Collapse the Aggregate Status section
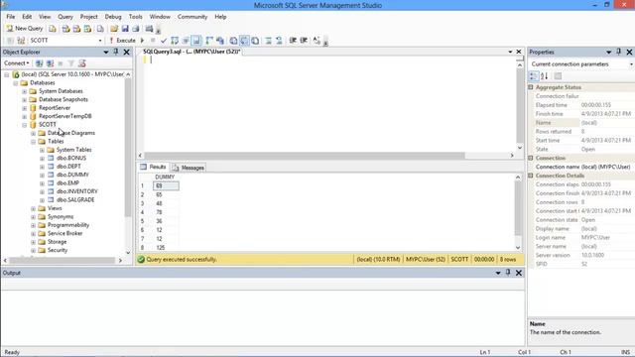635x357 pixels. [531, 87]
